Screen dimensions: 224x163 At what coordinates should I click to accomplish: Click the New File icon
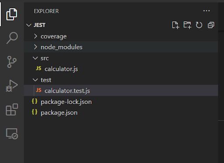tap(175, 25)
